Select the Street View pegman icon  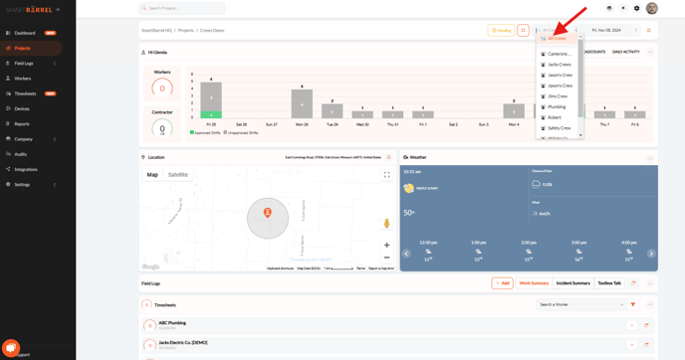[386, 224]
